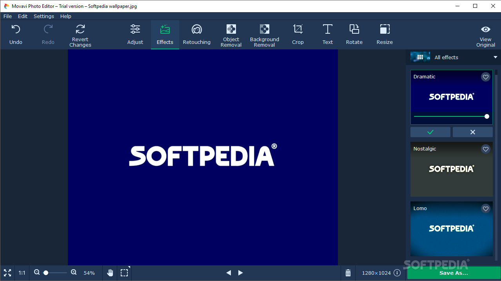501x281 pixels.
Task: Open the Rotate tool
Action: coord(354,34)
